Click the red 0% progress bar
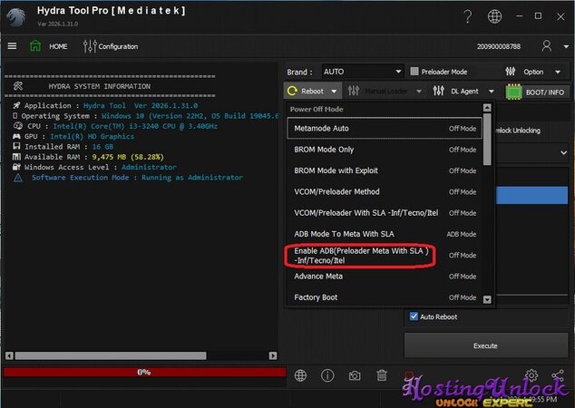The image size is (575, 408). [x=143, y=372]
